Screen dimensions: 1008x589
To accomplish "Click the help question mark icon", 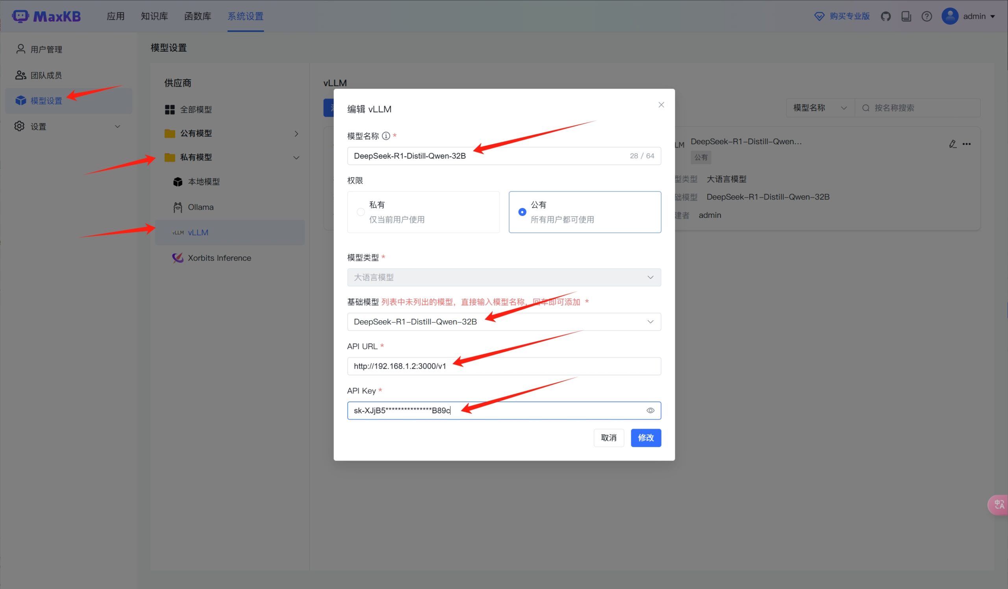I will [926, 17].
